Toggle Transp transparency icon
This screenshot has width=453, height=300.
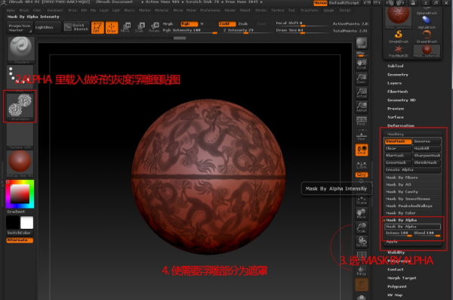(x=362, y=270)
